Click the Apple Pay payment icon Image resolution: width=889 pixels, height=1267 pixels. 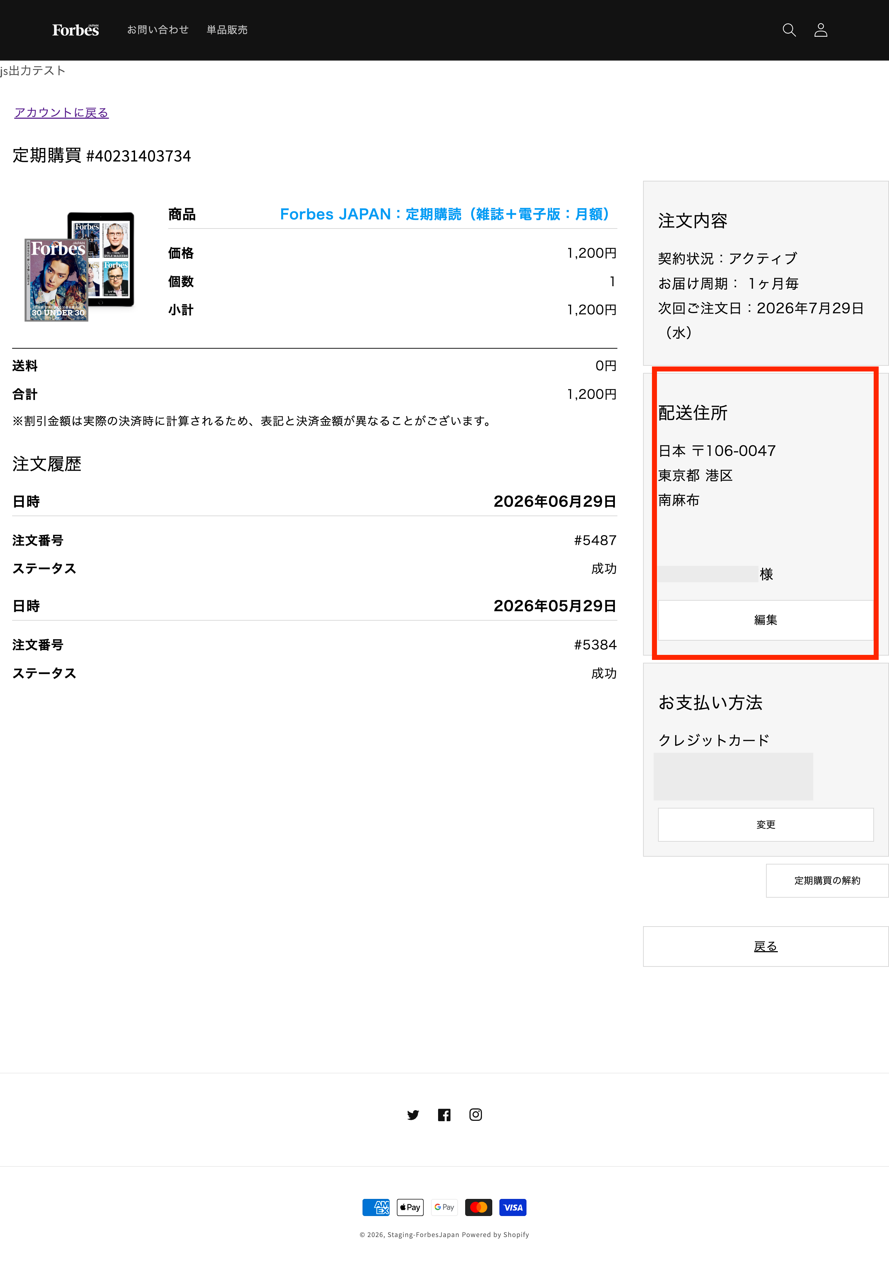click(x=410, y=1207)
